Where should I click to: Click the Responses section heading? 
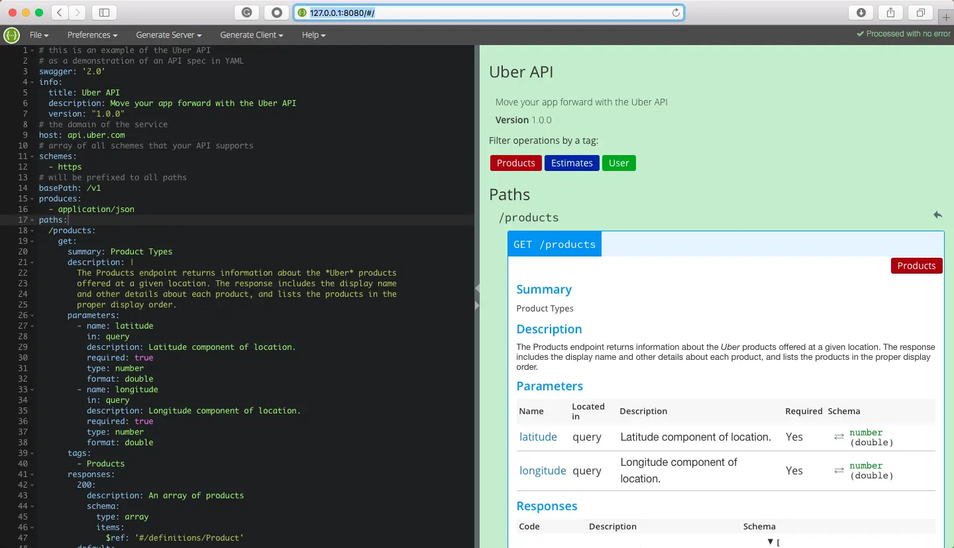click(547, 506)
